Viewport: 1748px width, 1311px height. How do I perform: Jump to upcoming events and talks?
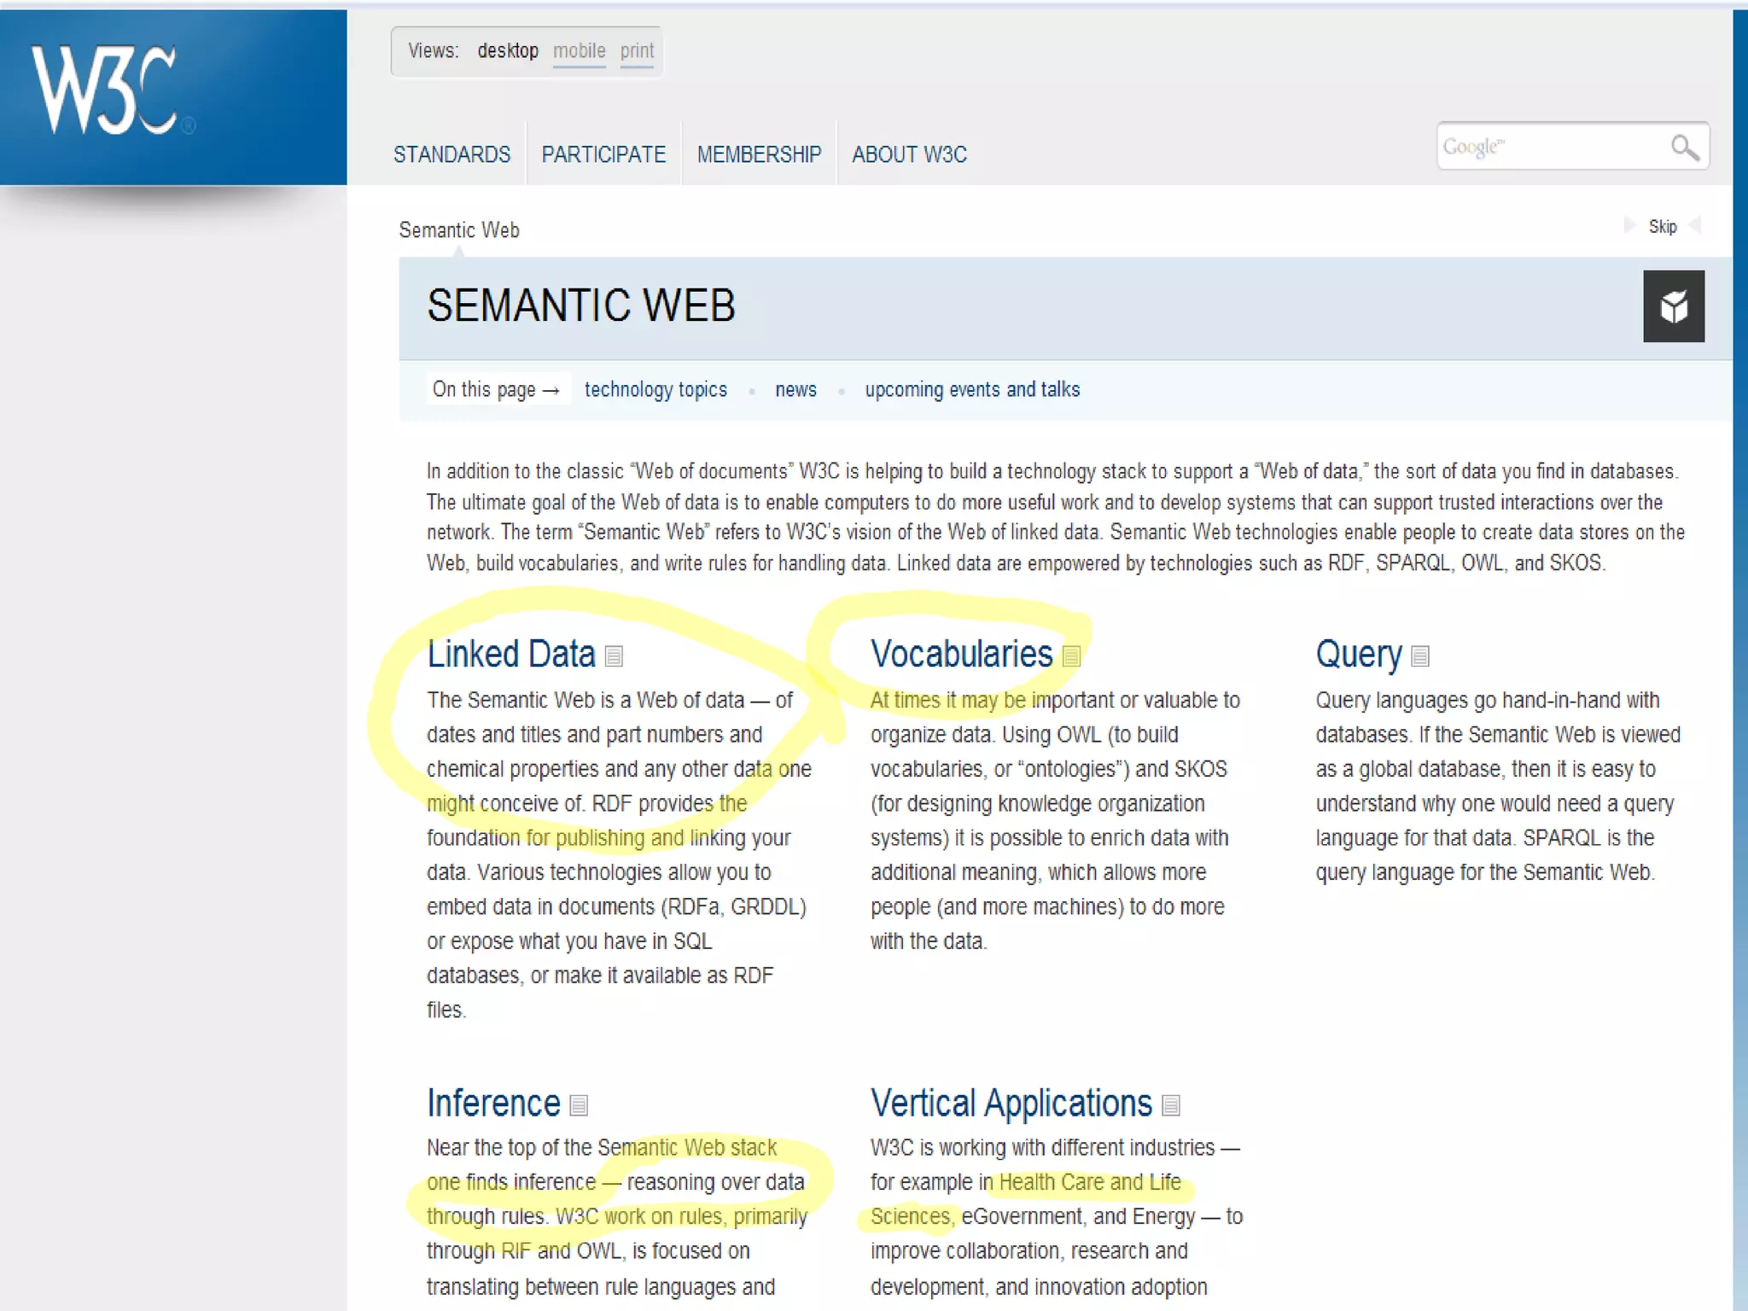[x=972, y=390]
